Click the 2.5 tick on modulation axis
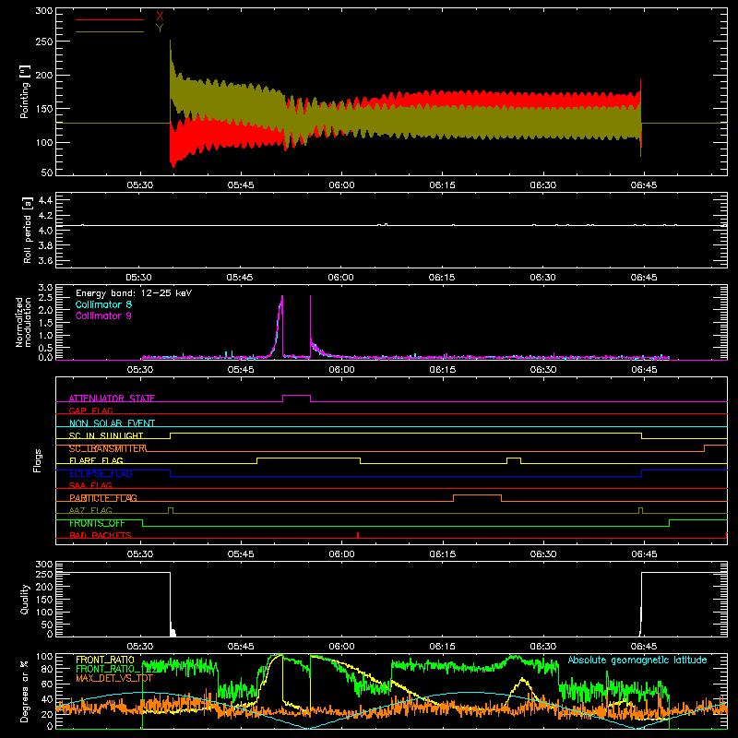This screenshot has width=738, height=738. [x=45, y=298]
